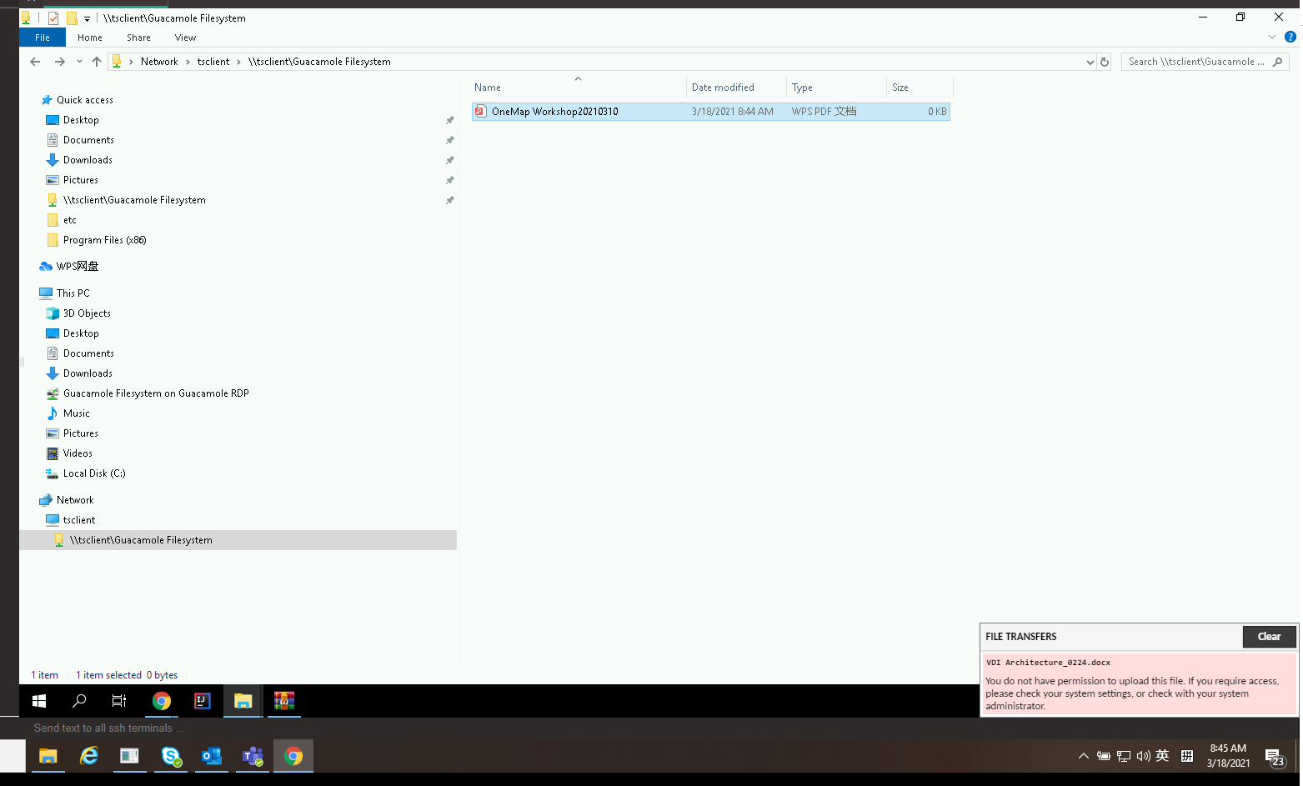The width and height of the screenshot is (1303, 786).
Task: Open Skype from the local taskbar
Action: click(x=171, y=756)
